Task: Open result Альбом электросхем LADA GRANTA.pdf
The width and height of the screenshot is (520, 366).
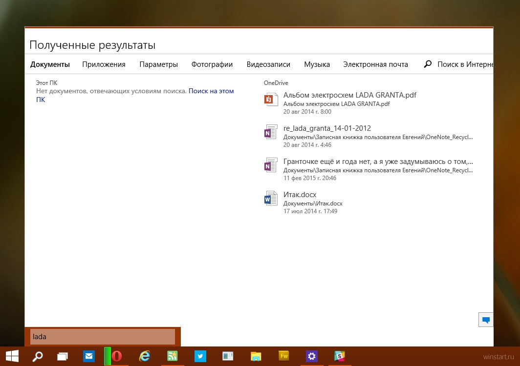Action: [349, 95]
